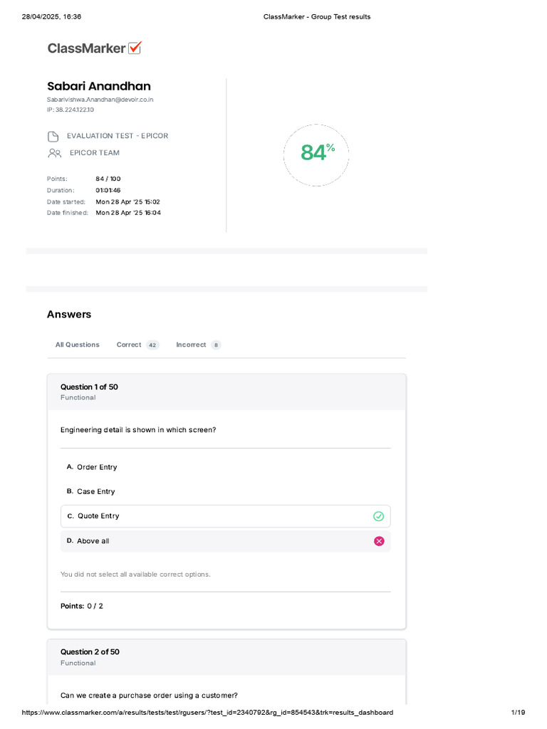The height and width of the screenshot is (729, 547).
Task: Click the Functional label under Question 1
Action: pyautogui.click(x=78, y=397)
